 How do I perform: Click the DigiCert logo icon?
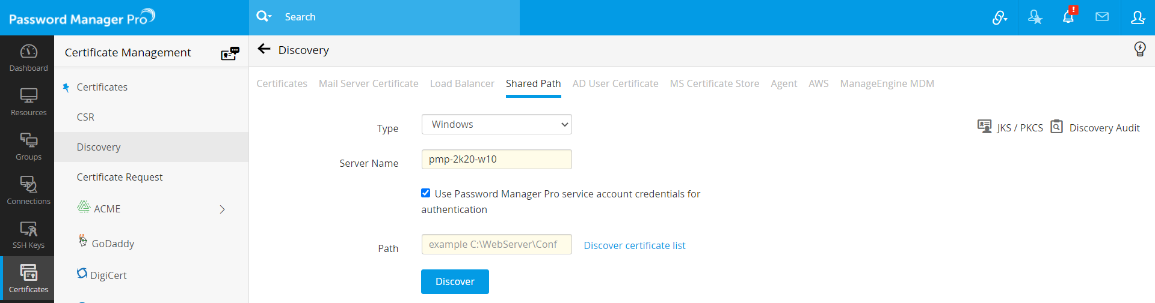[x=82, y=273]
